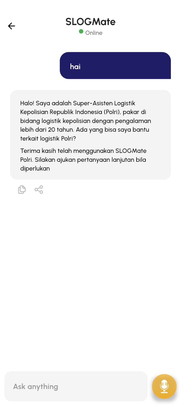Click the "Online" status label
Image resolution: width=181 pixels, height=405 pixels.
tap(94, 33)
